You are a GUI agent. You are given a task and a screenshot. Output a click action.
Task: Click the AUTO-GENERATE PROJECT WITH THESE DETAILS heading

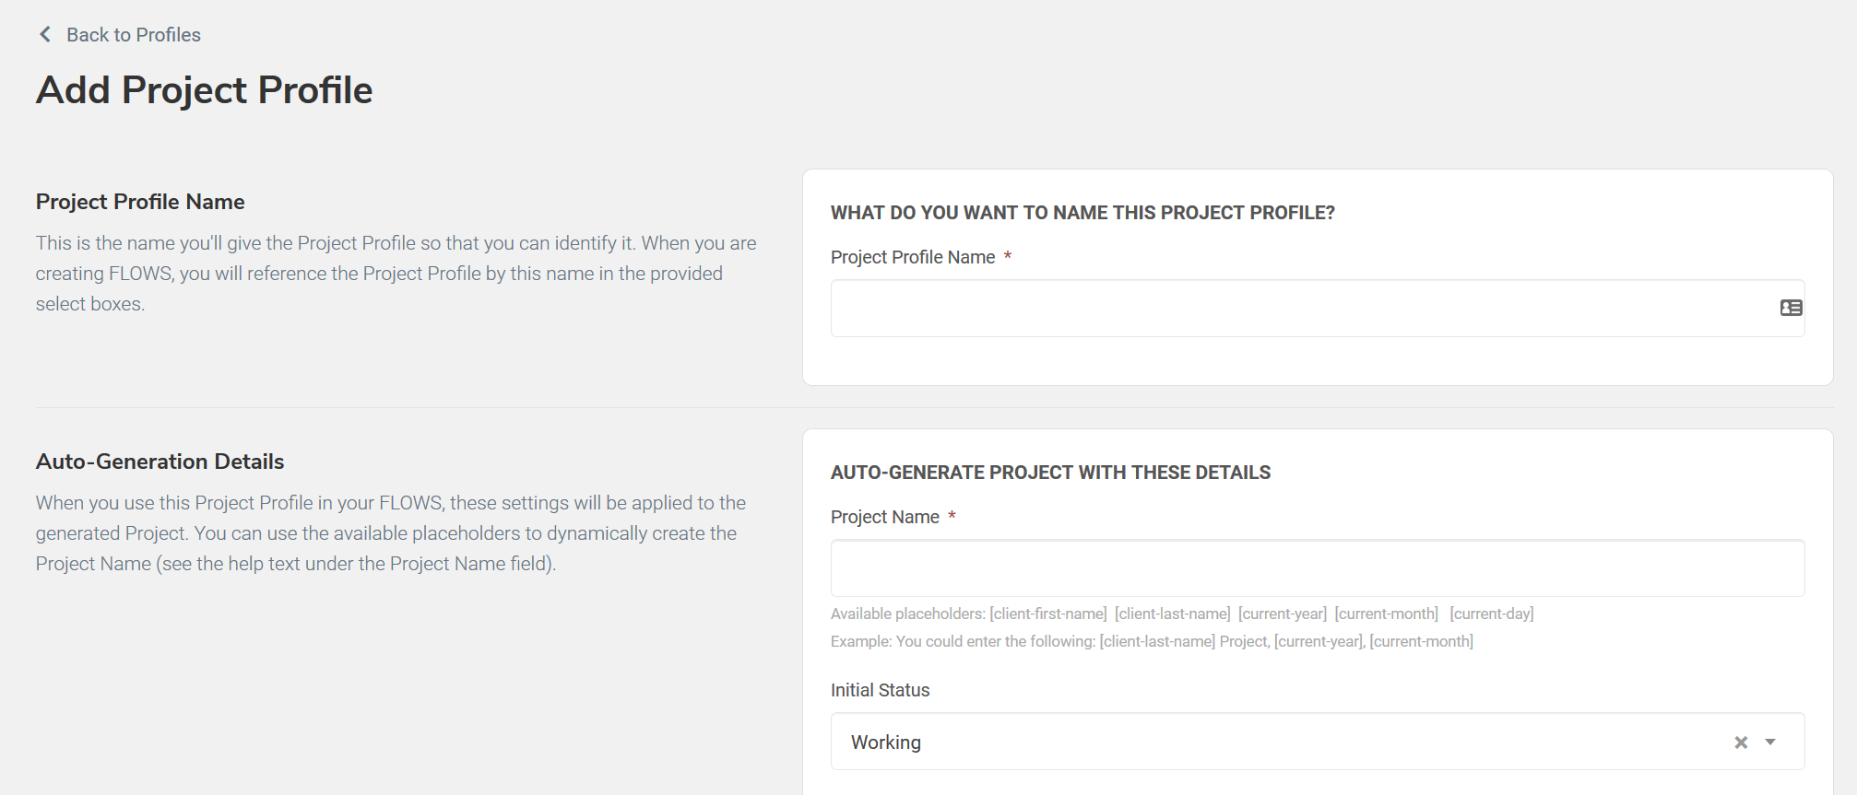point(1050,473)
